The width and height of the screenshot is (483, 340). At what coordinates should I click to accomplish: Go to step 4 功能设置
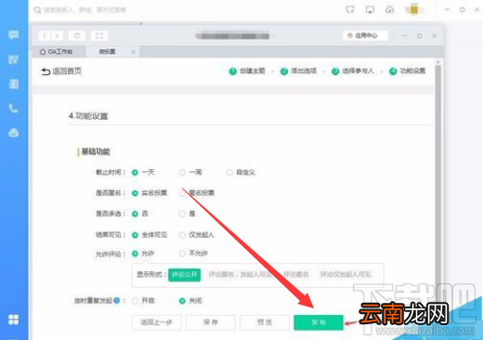tap(407, 71)
